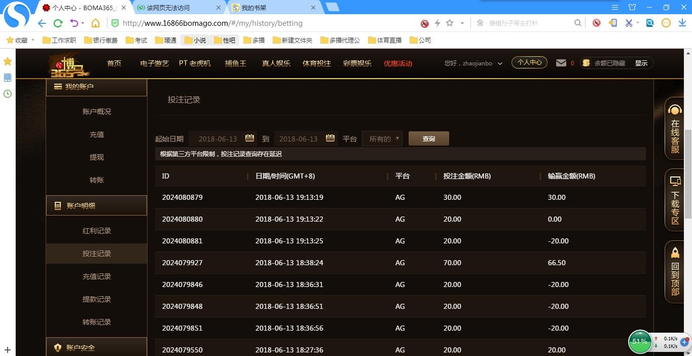Click the page vertical scrollbar
This screenshot has height=356, width=692.
pyautogui.click(x=688, y=172)
